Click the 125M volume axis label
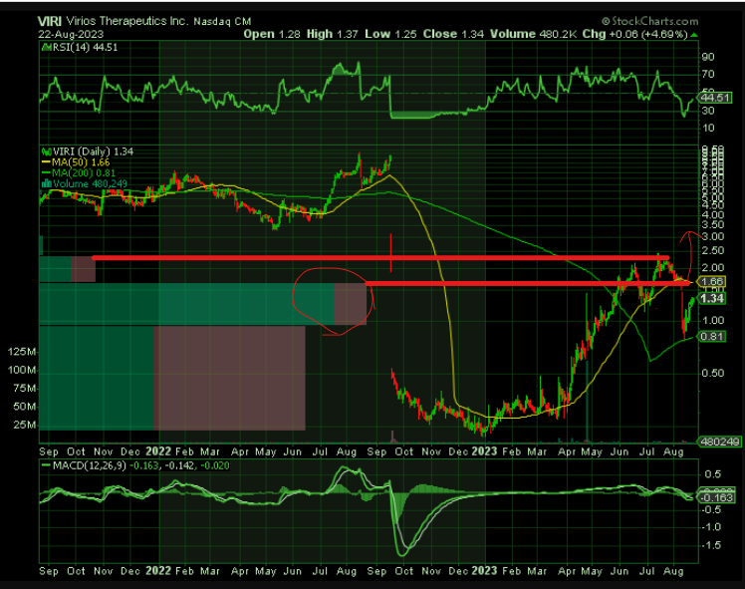This screenshot has height=589, width=745. coord(21,352)
